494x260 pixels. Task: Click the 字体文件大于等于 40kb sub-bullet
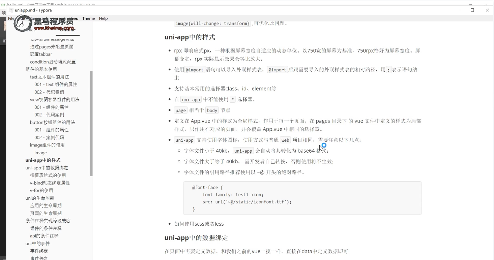(x=259, y=162)
